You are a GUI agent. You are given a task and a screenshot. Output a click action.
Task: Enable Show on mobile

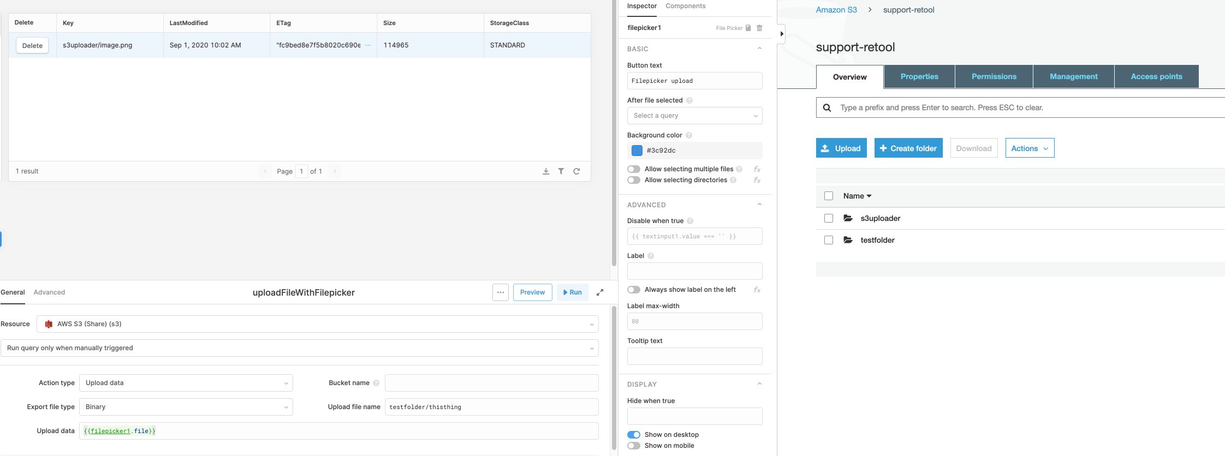point(634,446)
